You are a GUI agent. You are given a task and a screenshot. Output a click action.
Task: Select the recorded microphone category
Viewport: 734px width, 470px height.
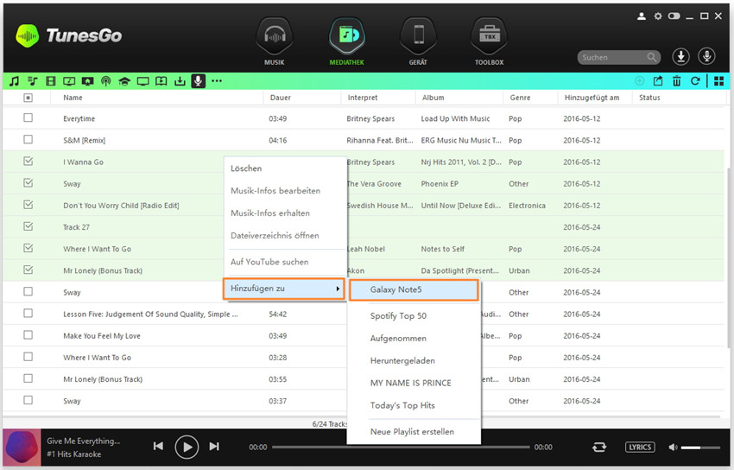(x=198, y=81)
